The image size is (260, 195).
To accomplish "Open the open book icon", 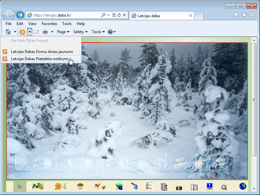I will (194, 187).
